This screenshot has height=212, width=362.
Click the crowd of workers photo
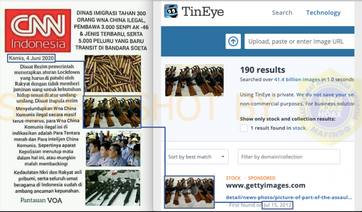[x=113, y=149]
